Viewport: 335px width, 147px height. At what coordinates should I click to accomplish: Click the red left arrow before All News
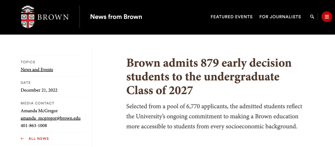coord(22,139)
